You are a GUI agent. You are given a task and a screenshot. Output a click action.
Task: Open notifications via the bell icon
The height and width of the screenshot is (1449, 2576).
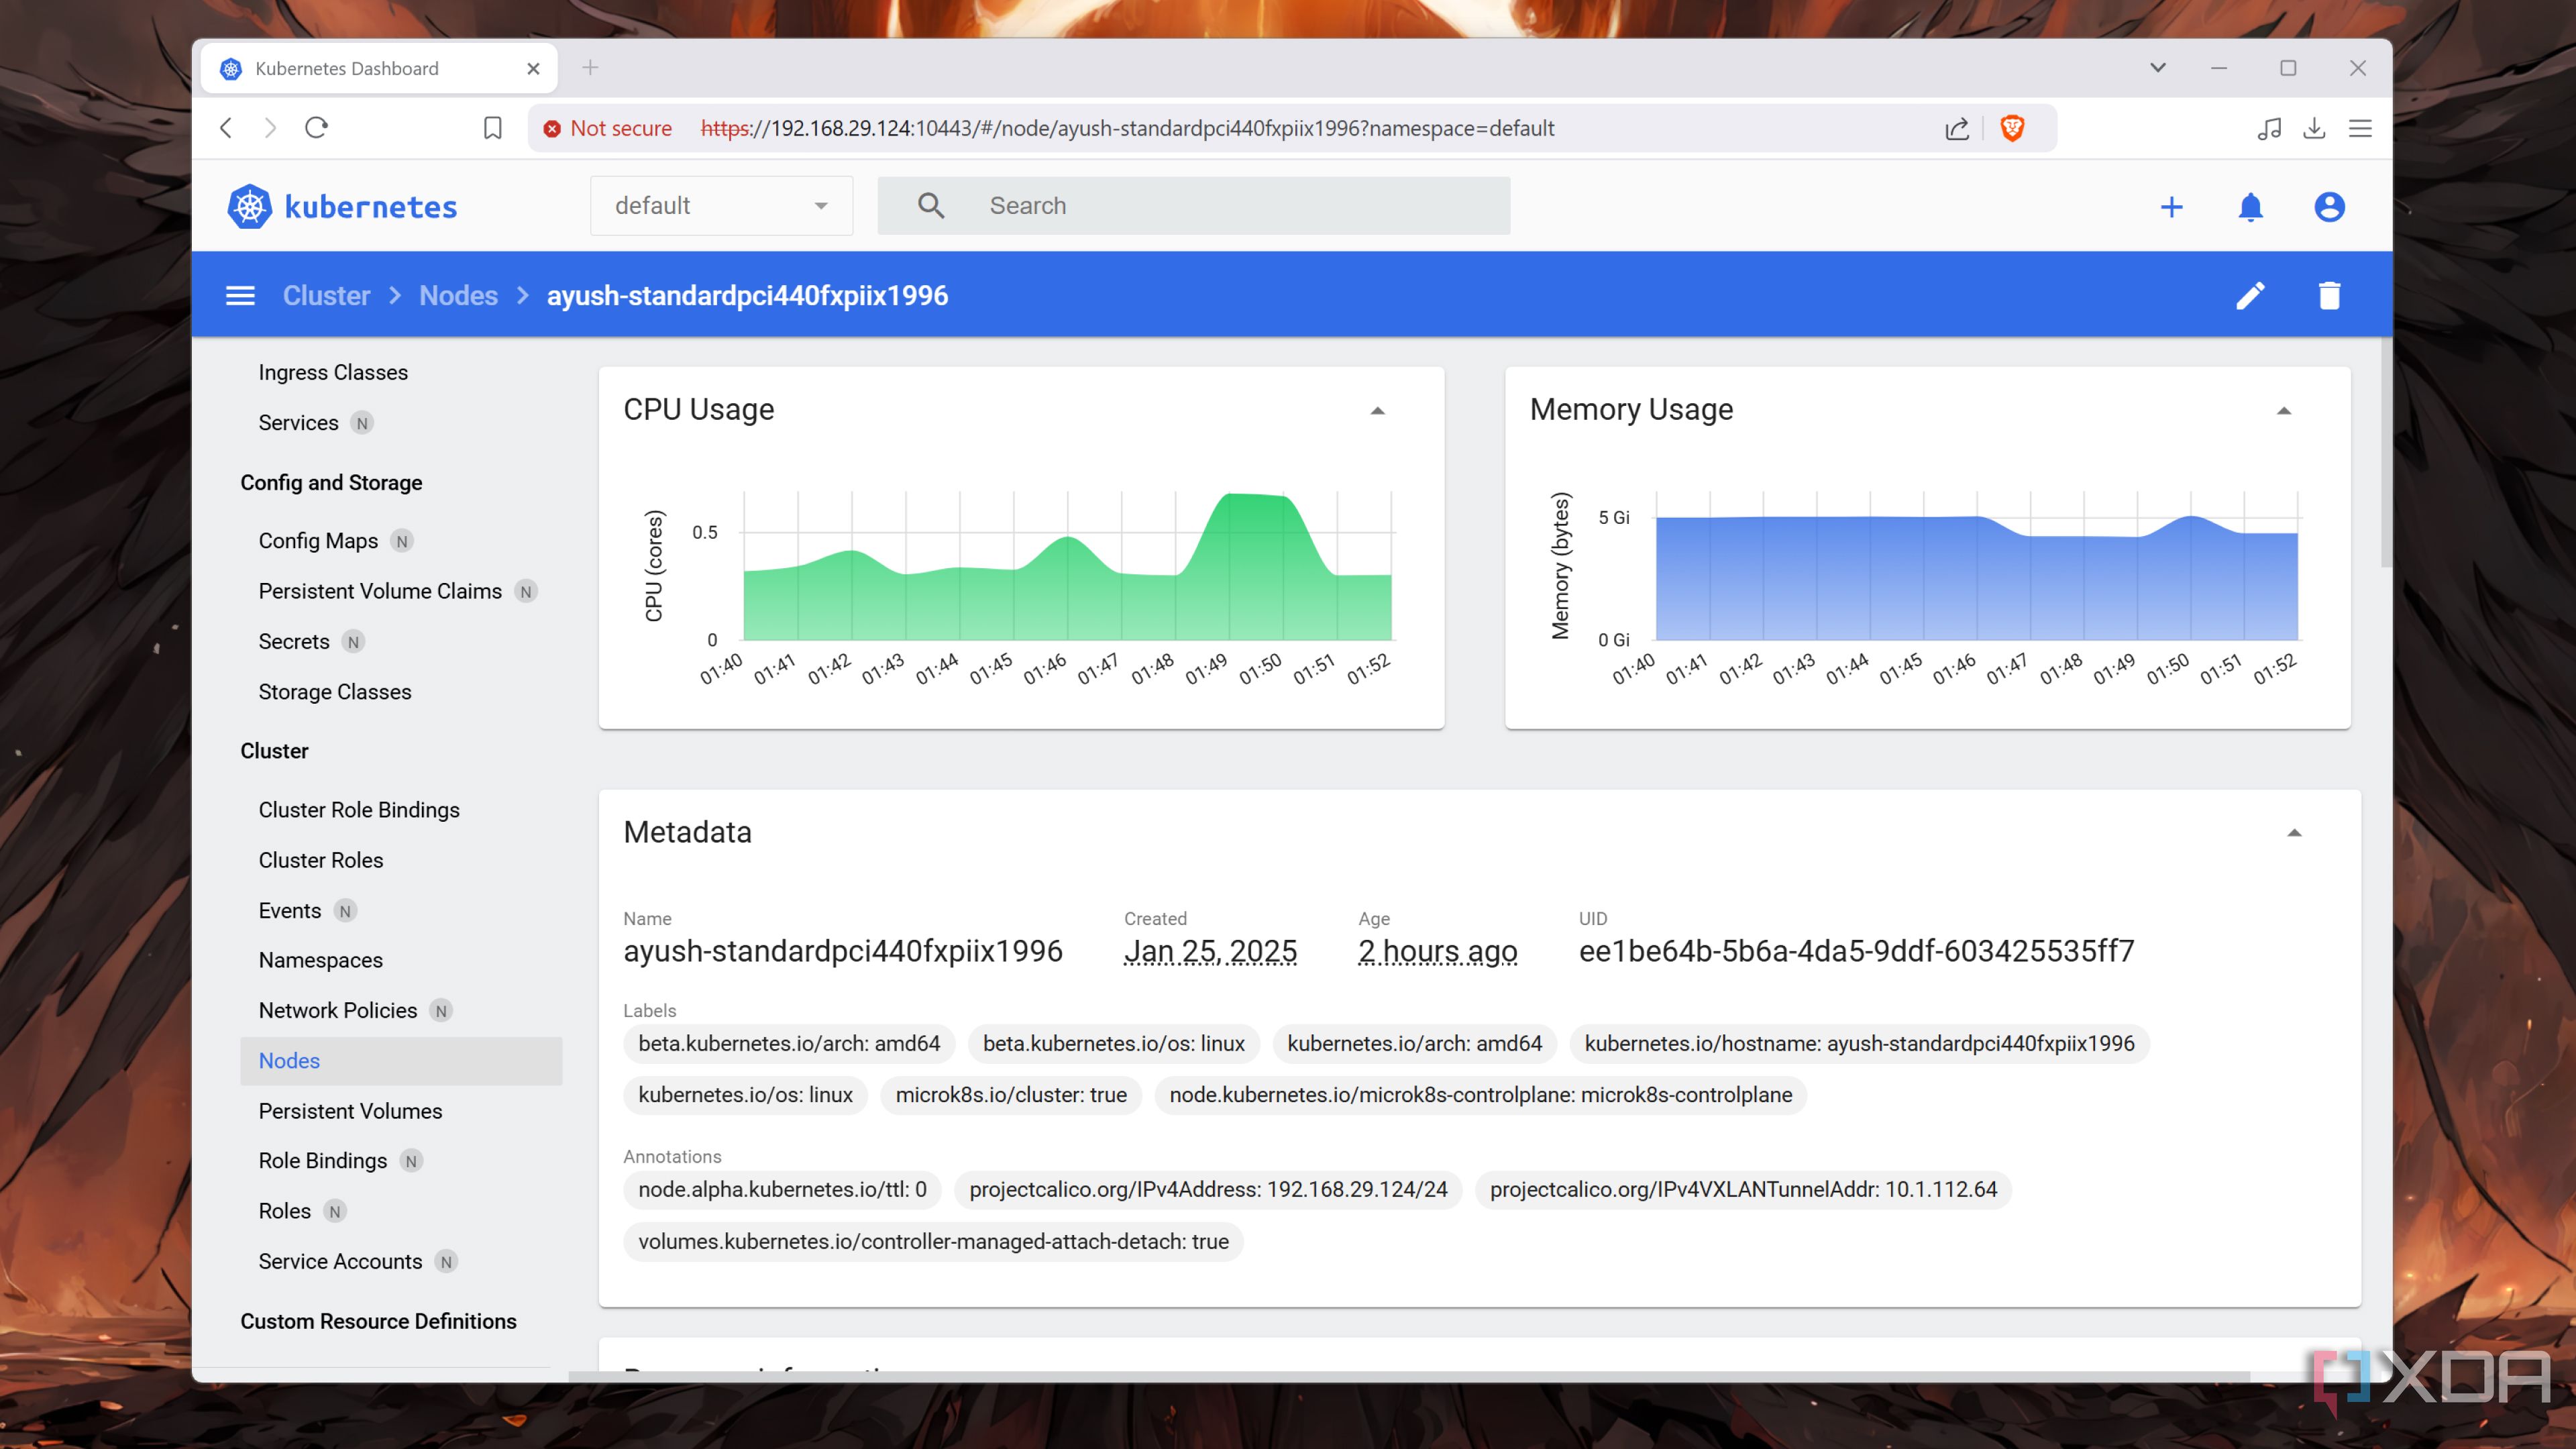2251,206
